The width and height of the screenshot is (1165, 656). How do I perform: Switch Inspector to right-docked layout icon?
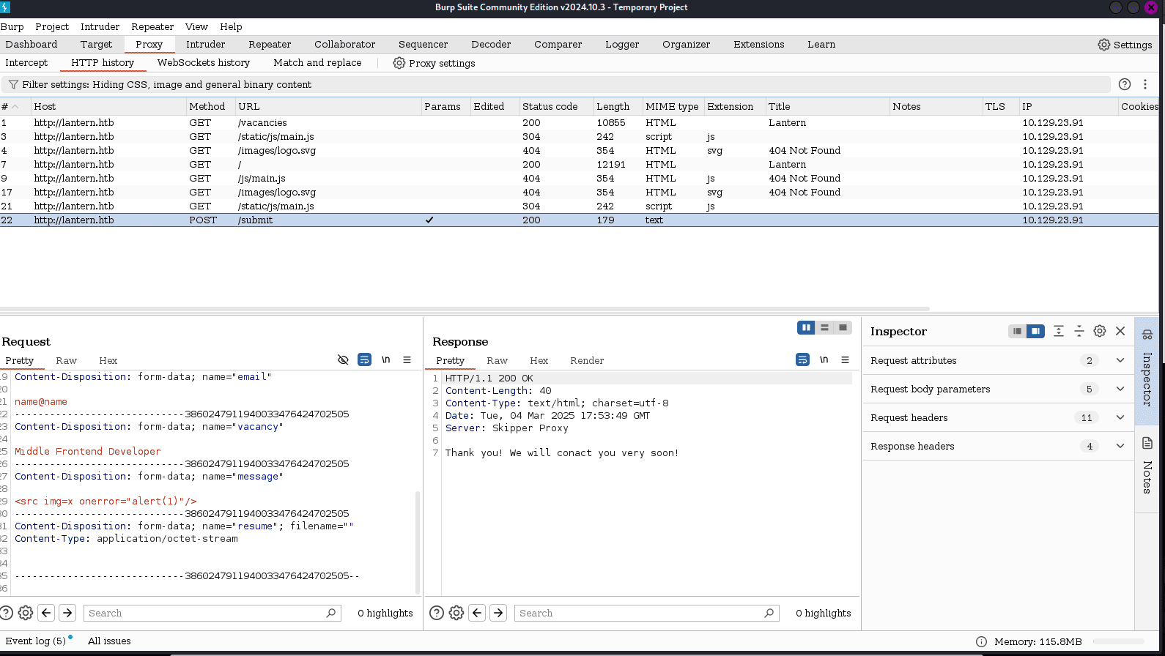(1035, 331)
